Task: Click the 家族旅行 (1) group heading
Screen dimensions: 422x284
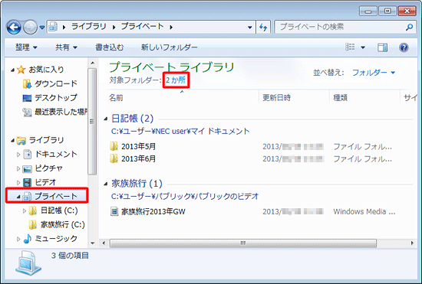Action: click(137, 184)
